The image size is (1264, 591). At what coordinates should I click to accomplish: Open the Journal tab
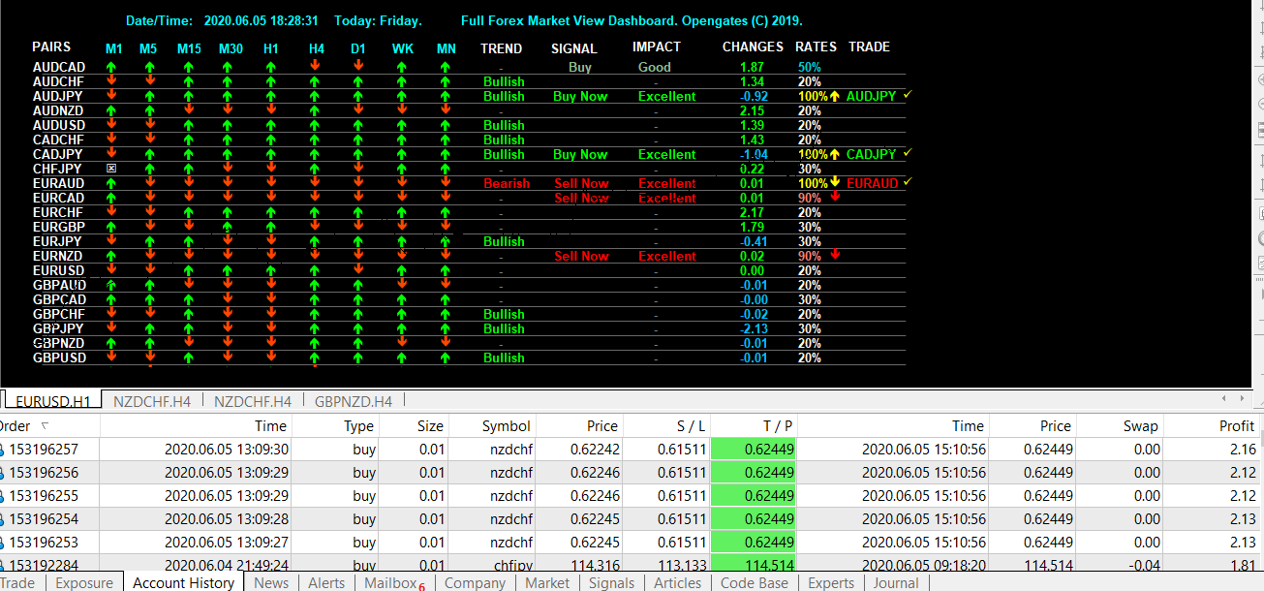896,582
